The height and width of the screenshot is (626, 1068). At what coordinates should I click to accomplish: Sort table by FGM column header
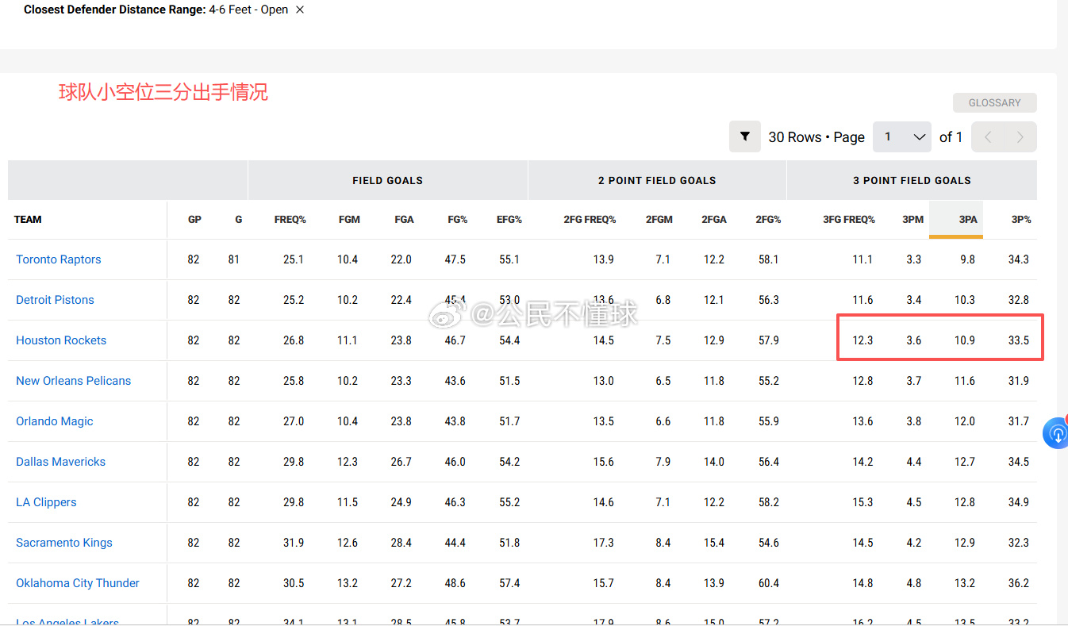349,220
